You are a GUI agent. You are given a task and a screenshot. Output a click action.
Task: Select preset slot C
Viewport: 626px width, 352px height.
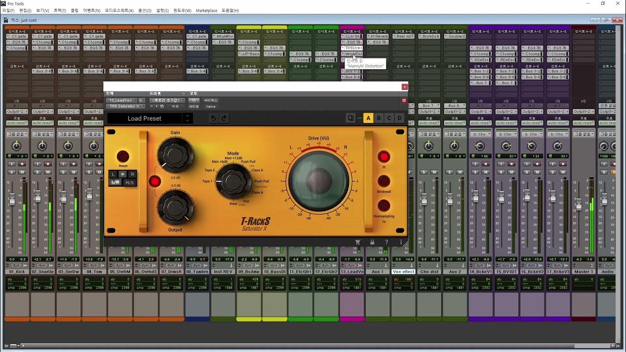[389, 118]
